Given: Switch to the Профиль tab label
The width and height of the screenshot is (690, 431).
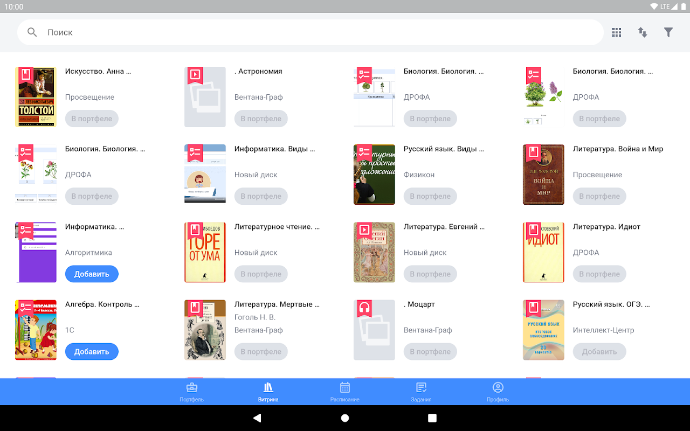Looking at the screenshot, I should click(x=498, y=400).
